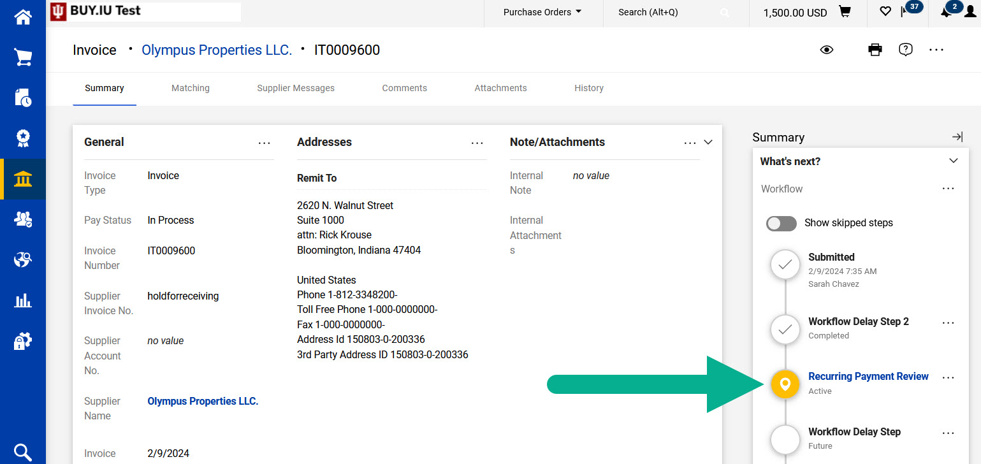Click Internal Note no value text
The image size is (981, 464).
[x=591, y=176]
